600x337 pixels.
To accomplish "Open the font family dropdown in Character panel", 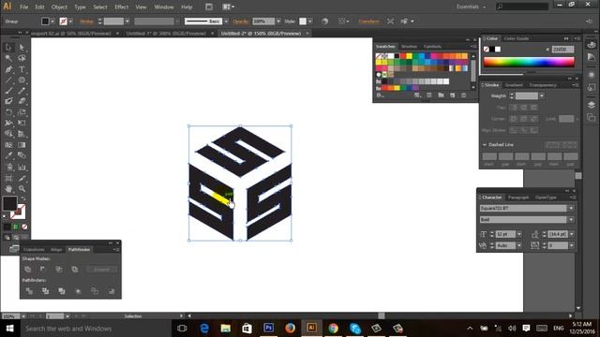I will tap(571, 208).
